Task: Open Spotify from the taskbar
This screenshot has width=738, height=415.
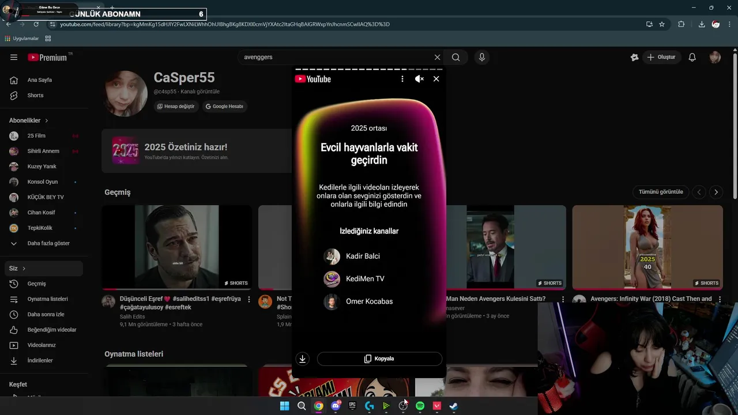Action: 420,406
